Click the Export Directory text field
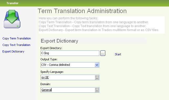The image size is (169, 100). (x=70, y=53)
